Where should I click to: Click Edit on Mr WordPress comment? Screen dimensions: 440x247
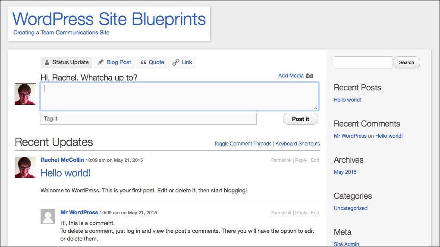pos(315,213)
